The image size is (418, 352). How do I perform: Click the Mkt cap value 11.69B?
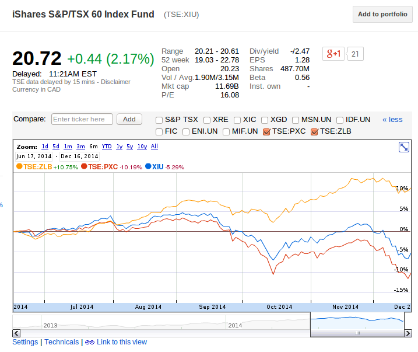click(227, 86)
